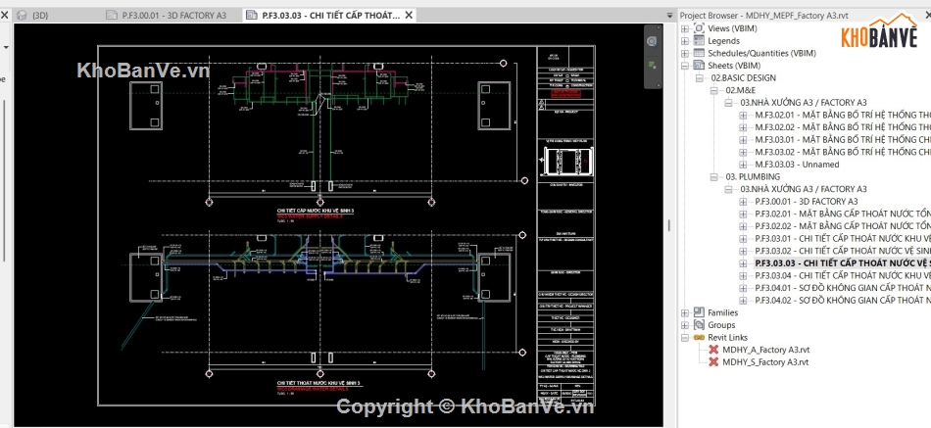Click the Sheets (VBIM) category icon
Screen dimensions: 931x428
[x=699, y=66]
